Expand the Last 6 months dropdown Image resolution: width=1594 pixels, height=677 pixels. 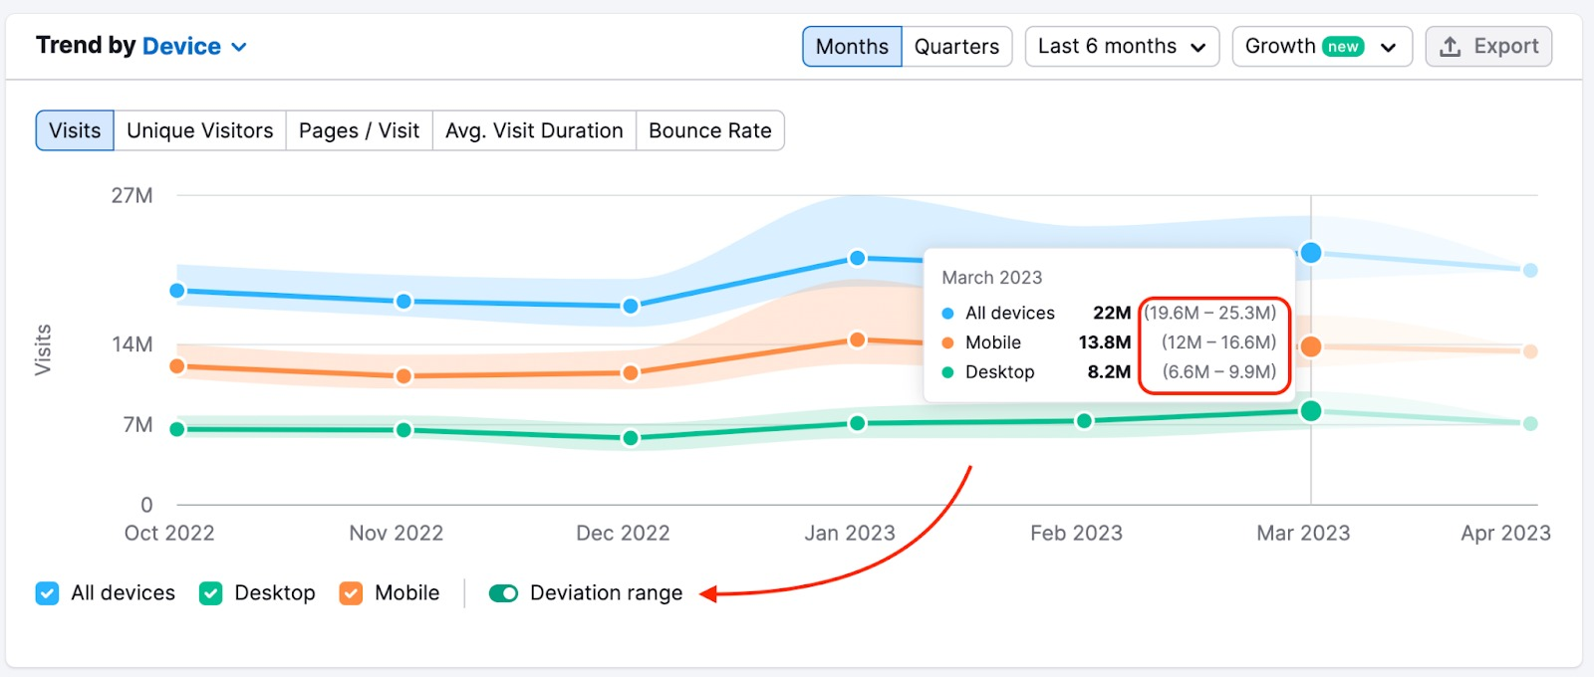tap(1122, 47)
